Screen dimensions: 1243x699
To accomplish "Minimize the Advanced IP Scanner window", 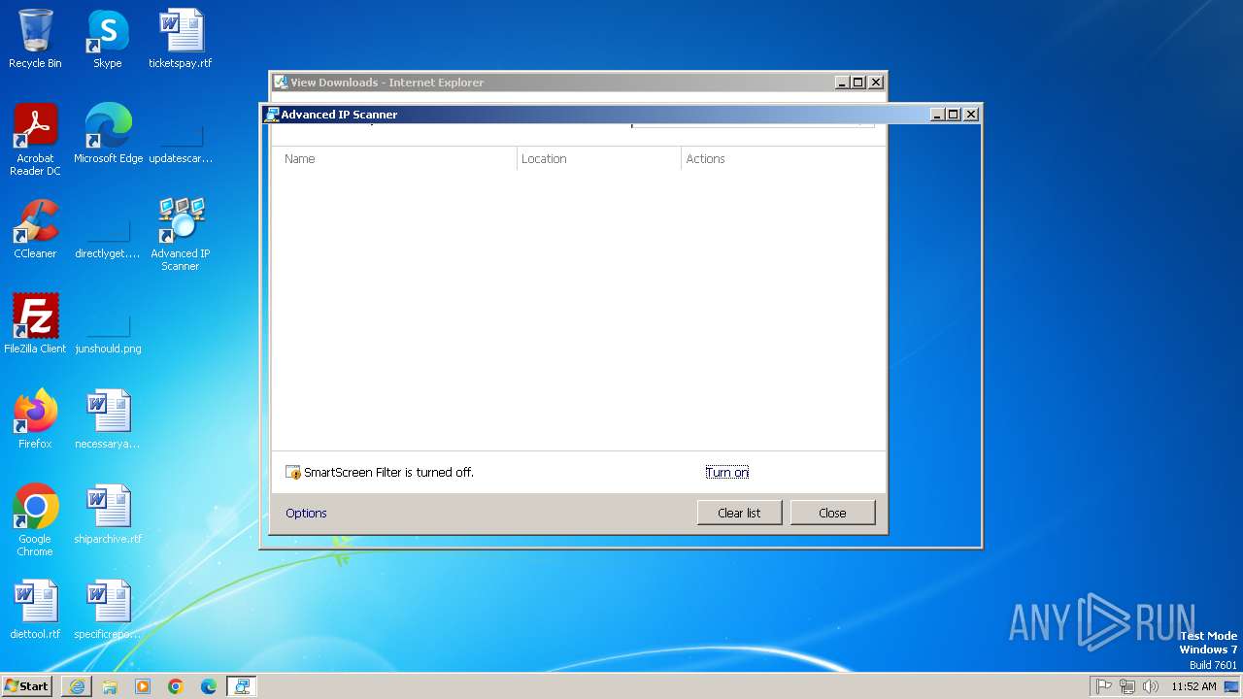I will [937, 115].
